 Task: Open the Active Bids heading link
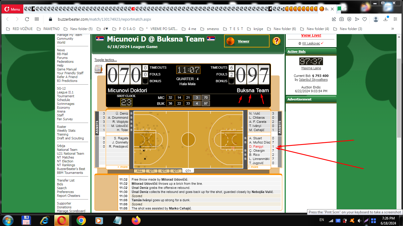(x=296, y=52)
